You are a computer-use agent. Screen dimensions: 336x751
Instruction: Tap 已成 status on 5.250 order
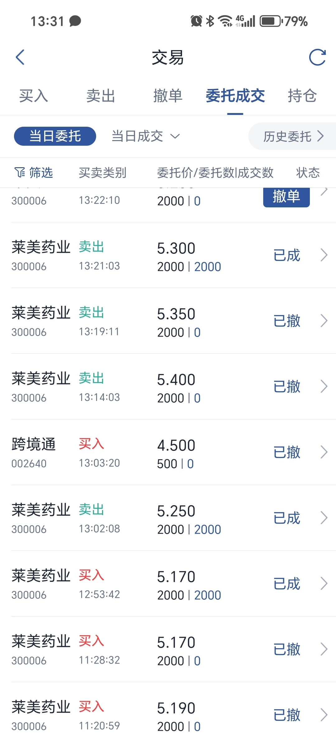point(287,518)
